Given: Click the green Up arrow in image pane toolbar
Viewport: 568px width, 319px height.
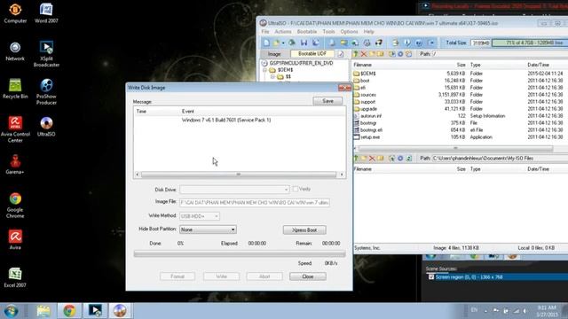Looking at the screenshot, I should point(356,54).
